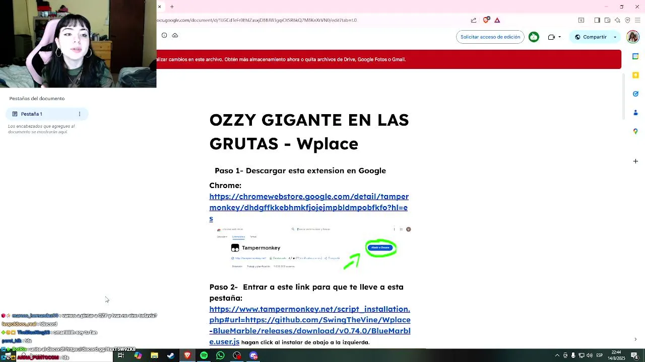Open WhatsApp from the taskbar
Viewport: 645px width, 362px height.
pyautogui.click(x=220, y=355)
